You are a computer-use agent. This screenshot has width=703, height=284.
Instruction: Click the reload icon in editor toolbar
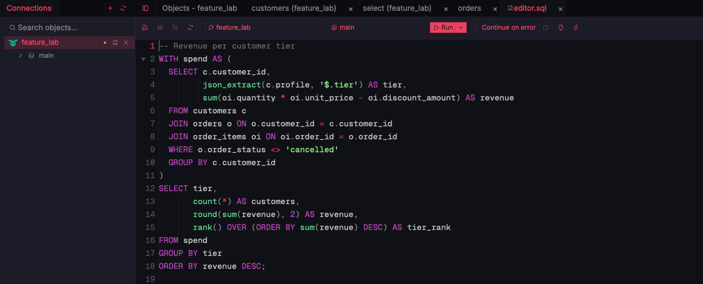(190, 28)
